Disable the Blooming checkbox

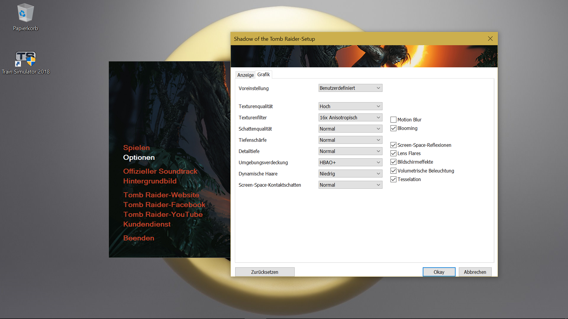pos(393,128)
